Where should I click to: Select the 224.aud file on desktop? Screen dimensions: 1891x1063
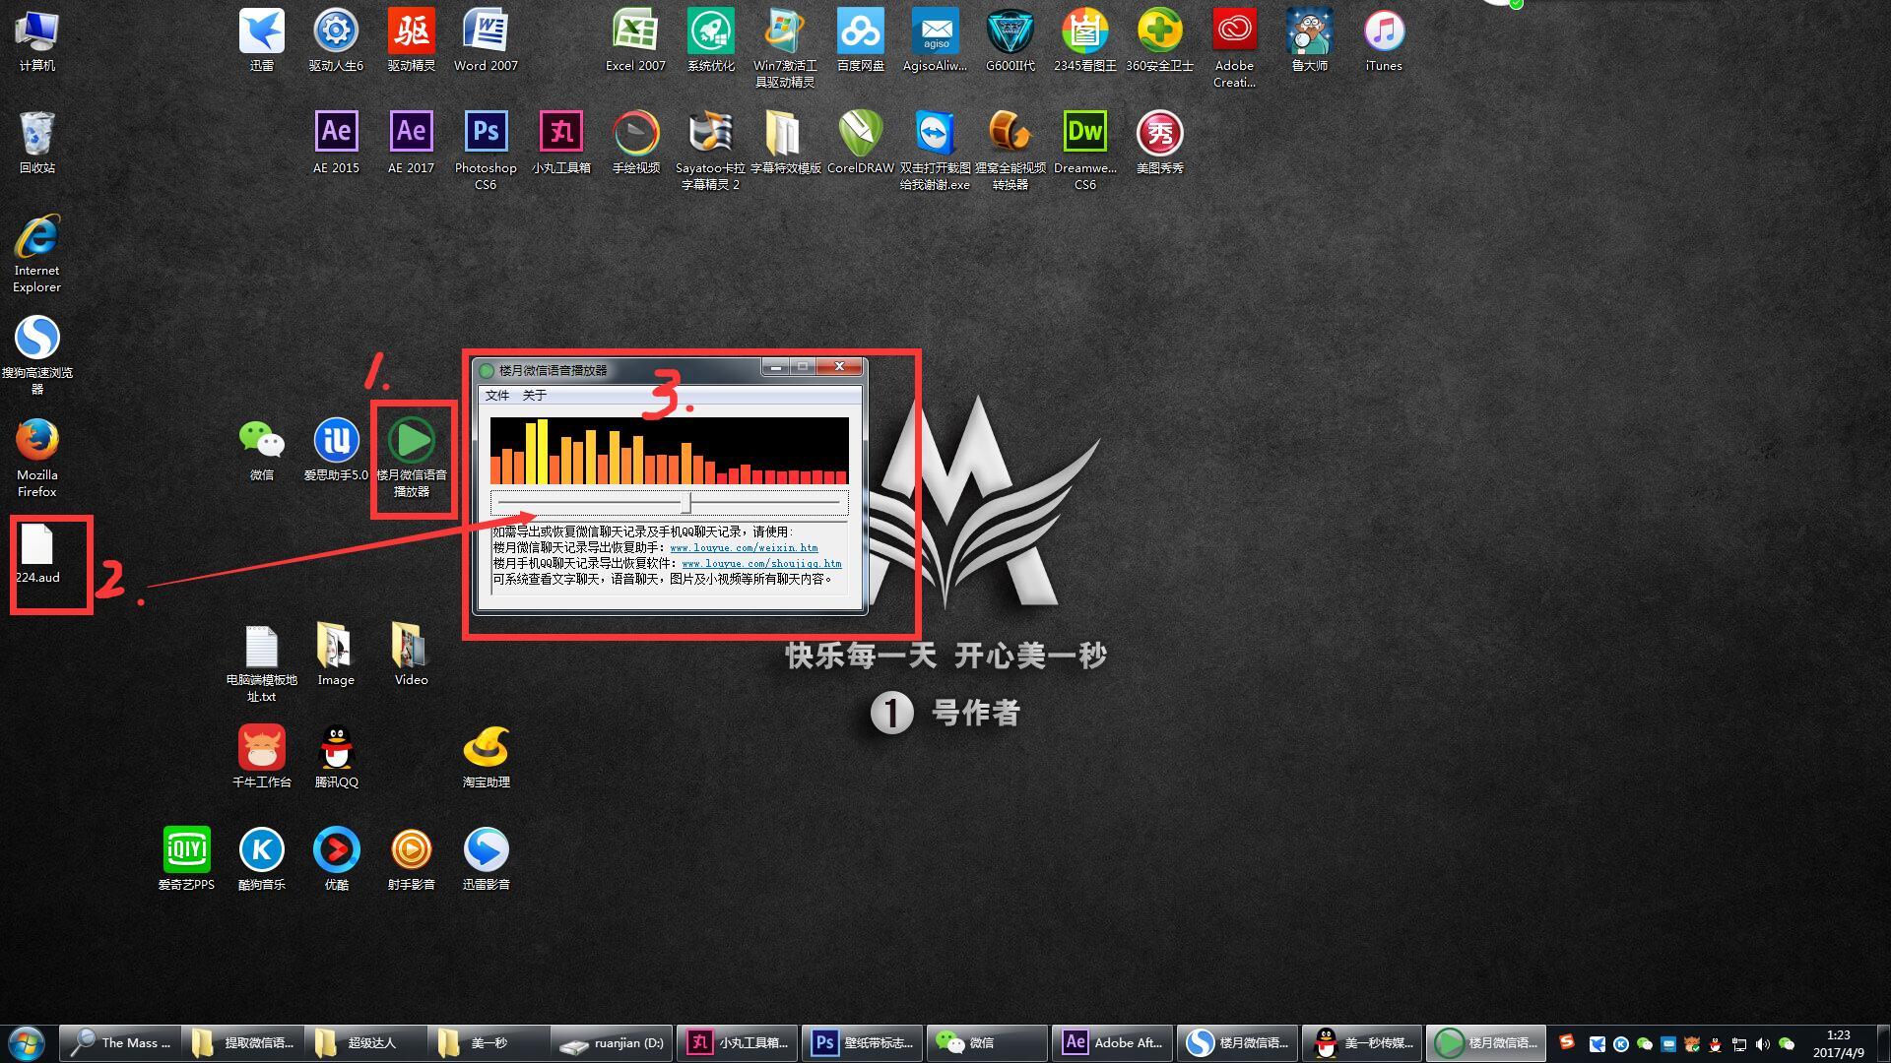[37, 553]
